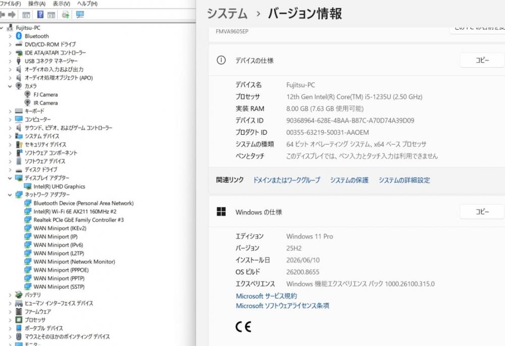The width and height of the screenshot is (505, 346).
Task: Click the update driver toolbar icon
Action: (x=65, y=15)
